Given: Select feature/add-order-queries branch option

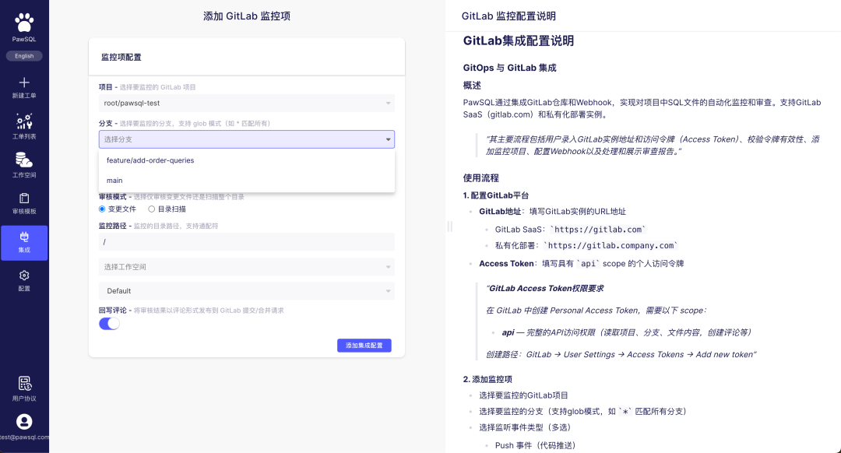Looking at the screenshot, I should click(247, 160).
